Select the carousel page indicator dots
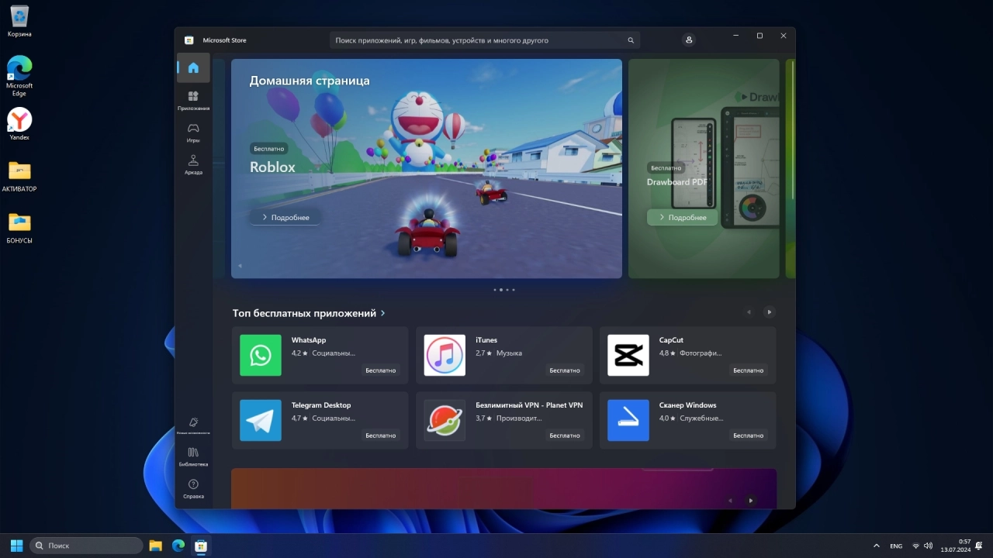This screenshot has height=558, width=993. [504, 290]
